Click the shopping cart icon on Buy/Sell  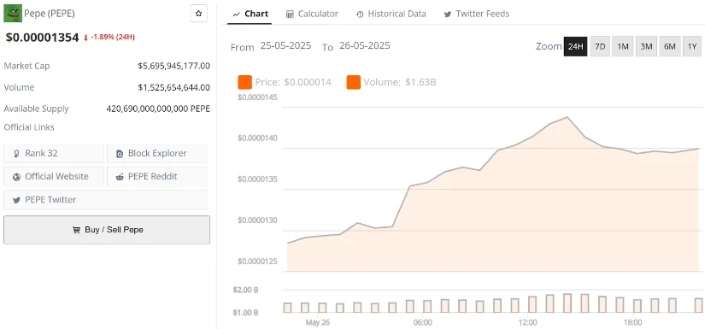pos(76,230)
